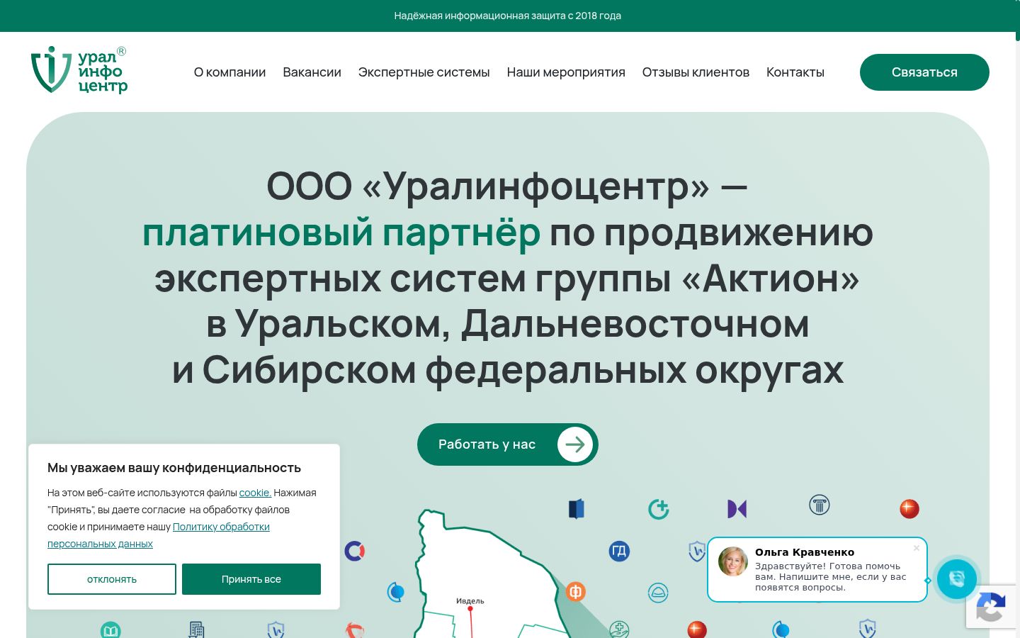The image size is (1020, 638).
Task: Open the cookie link in the privacy notice
Action: pyautogui.click(x=255, y=493)
